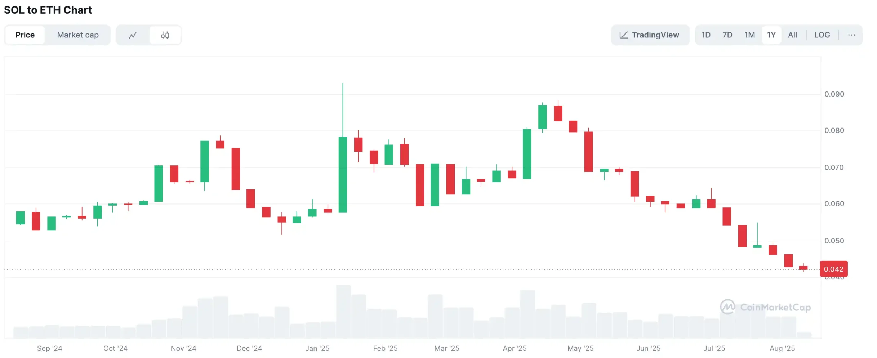The image size is (877, 358).
Task: Select the candlestick chart view
Action: (165, 35)
